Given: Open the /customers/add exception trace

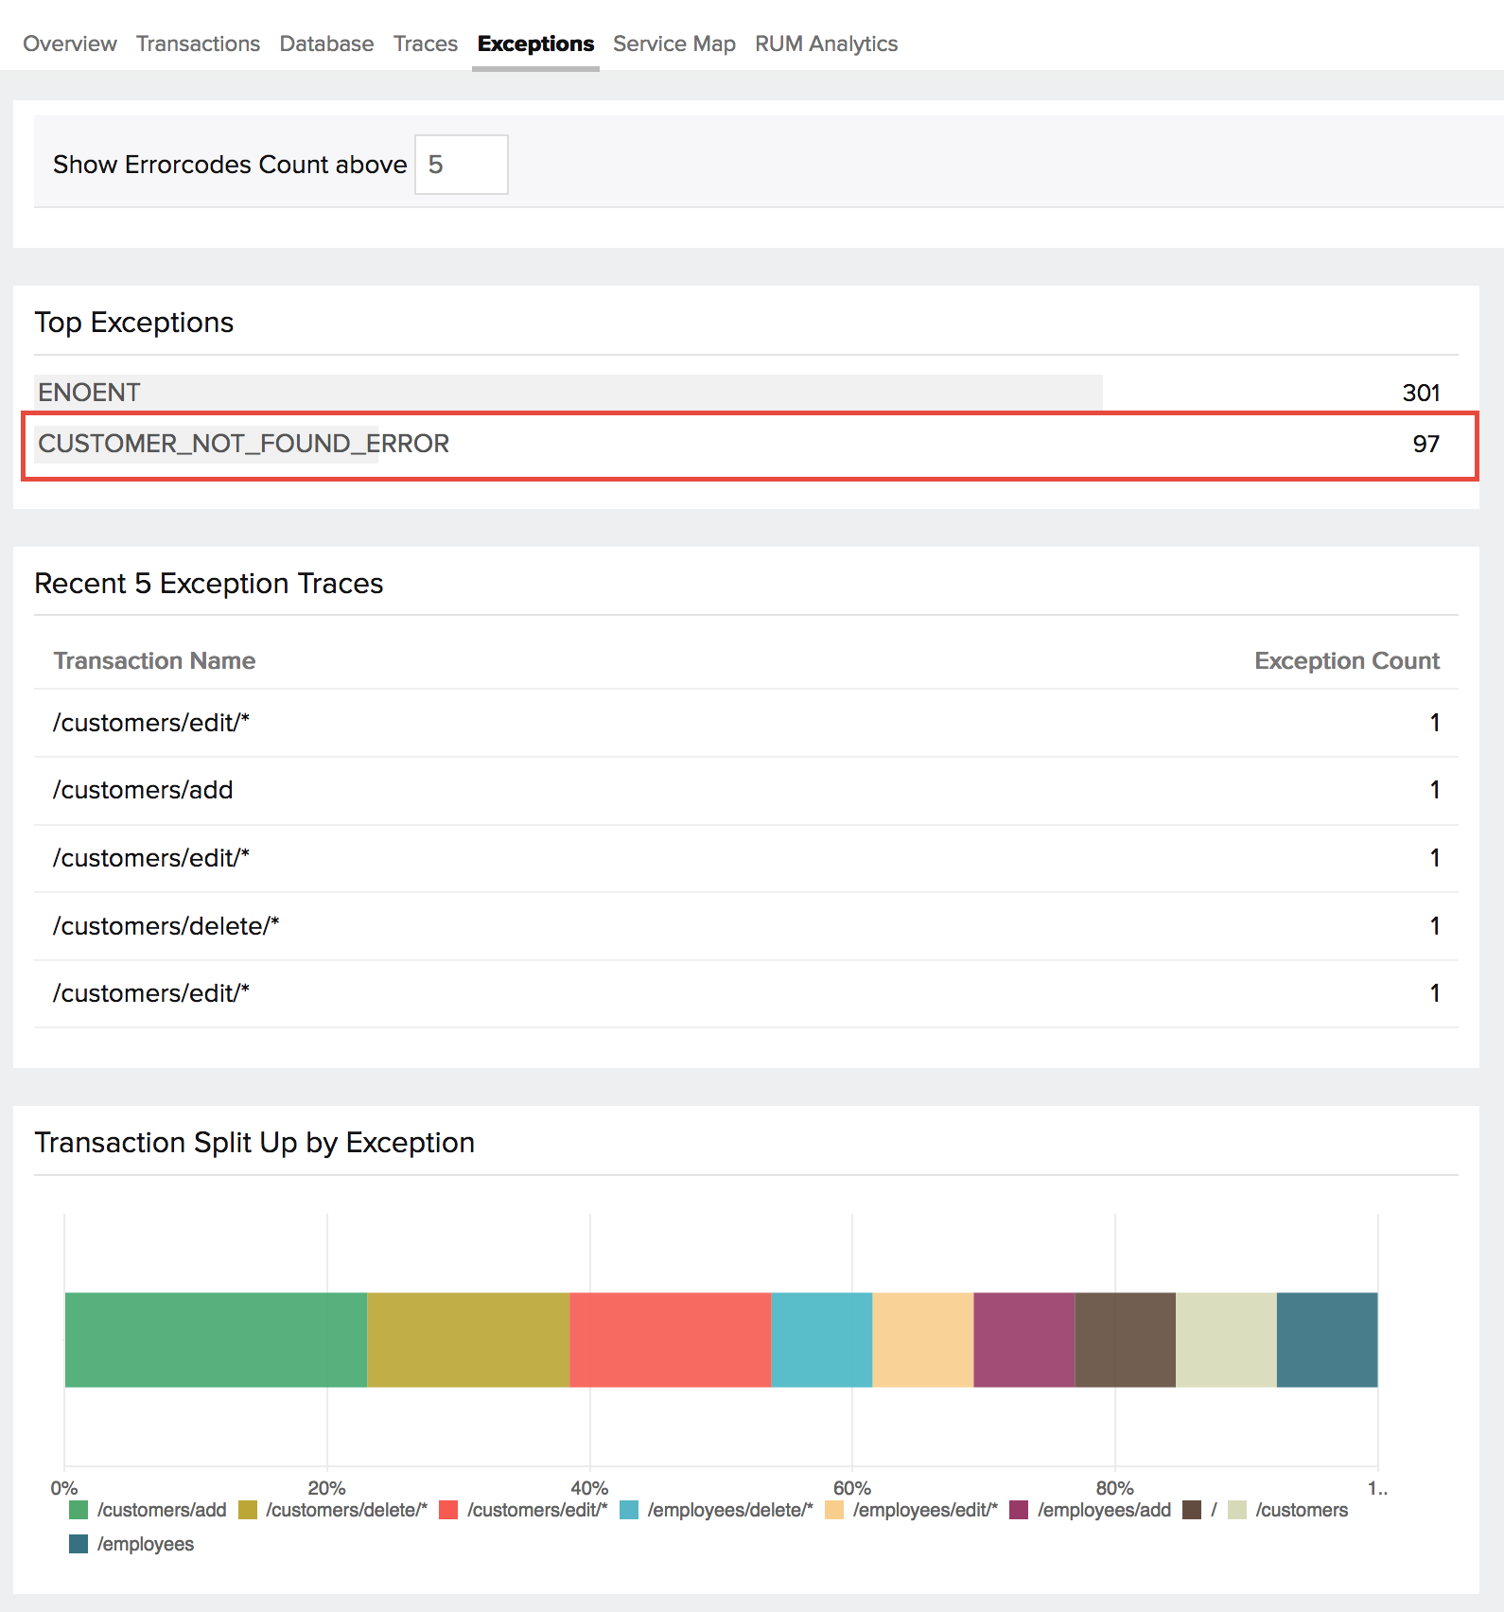Looking at the screenshot, I should tap(143, 790).
